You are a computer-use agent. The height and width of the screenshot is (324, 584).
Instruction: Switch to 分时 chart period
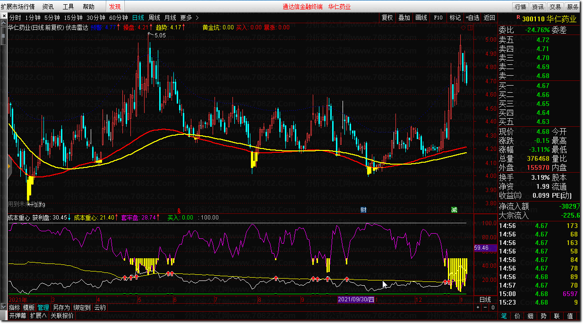(x=15, y=18)
